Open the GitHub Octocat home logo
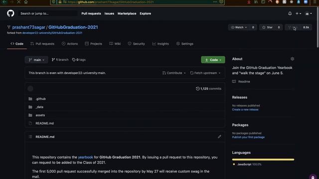 point(10,13)
